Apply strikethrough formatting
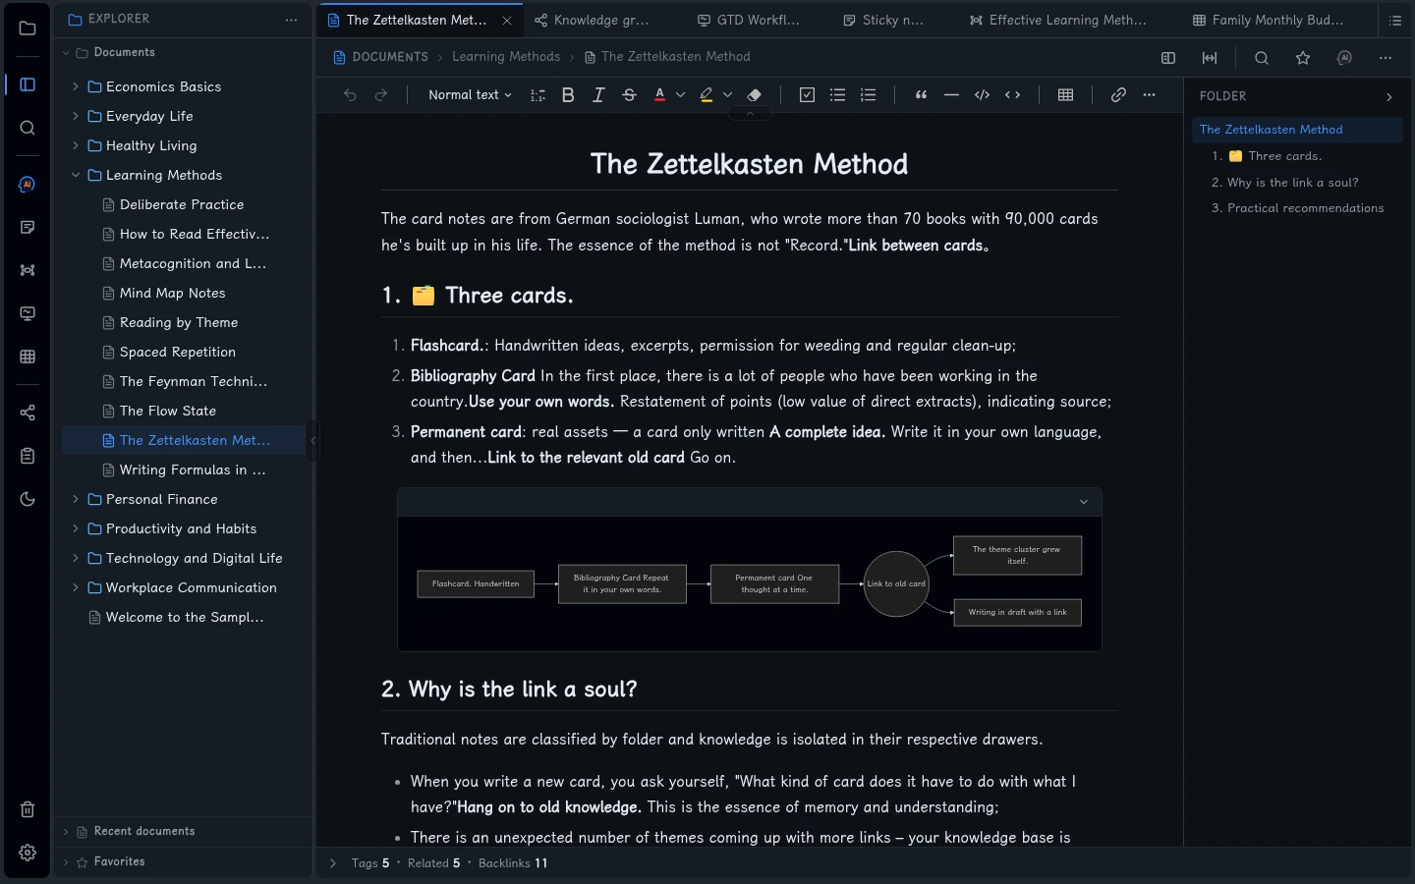This screenshot has height=884, width=1415. pos(630,95)
